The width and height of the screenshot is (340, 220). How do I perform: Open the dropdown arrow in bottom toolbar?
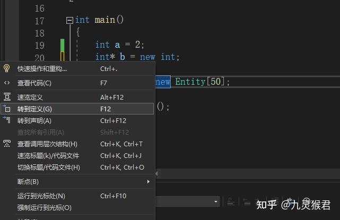(x=216, y=202)
